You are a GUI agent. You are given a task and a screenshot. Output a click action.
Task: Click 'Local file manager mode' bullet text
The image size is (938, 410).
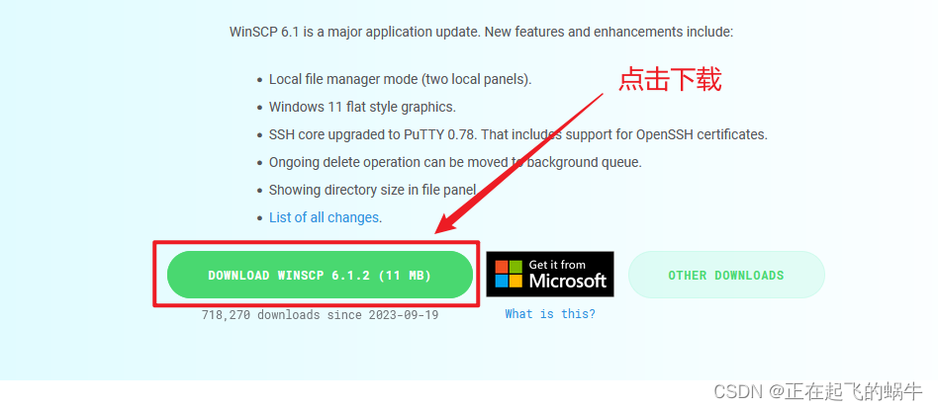click(x=400, y=79)
